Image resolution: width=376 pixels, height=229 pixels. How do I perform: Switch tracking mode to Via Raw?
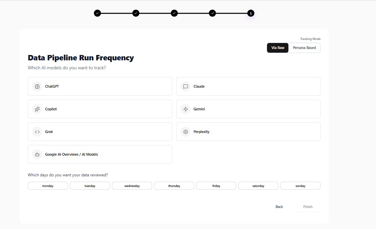(278, 48)
